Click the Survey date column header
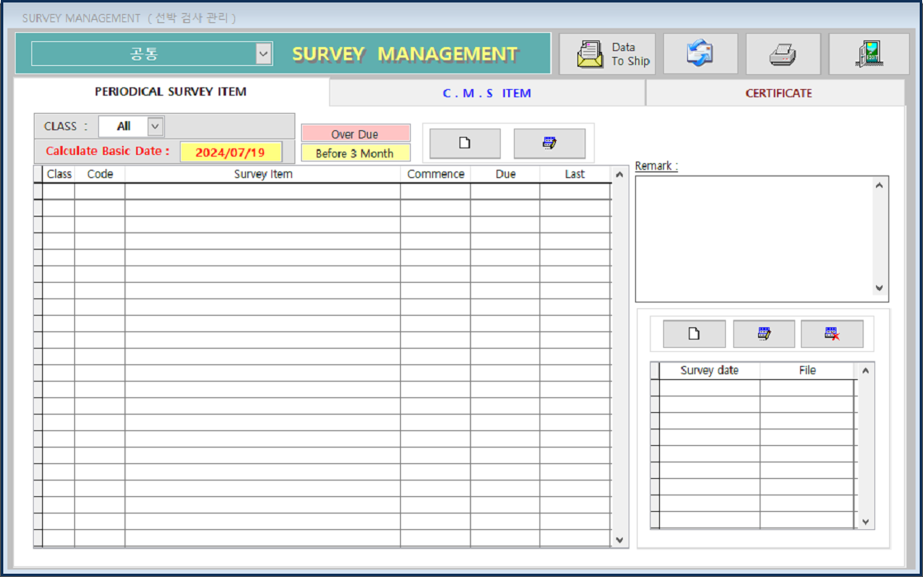923x577 pixels. pyautogui.click(x=709, y=370)
